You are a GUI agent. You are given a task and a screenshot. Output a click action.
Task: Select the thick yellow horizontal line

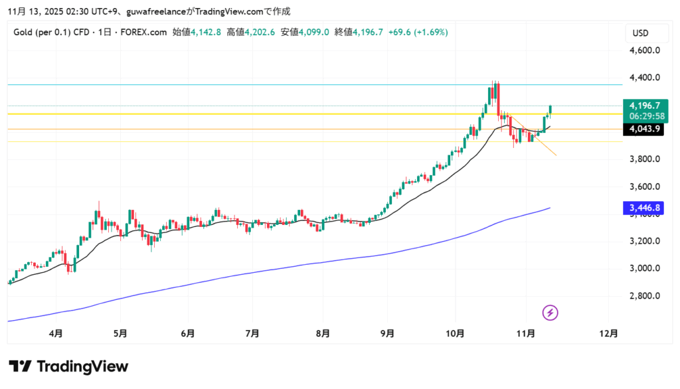pyautogui.click(x=266, y=114)
